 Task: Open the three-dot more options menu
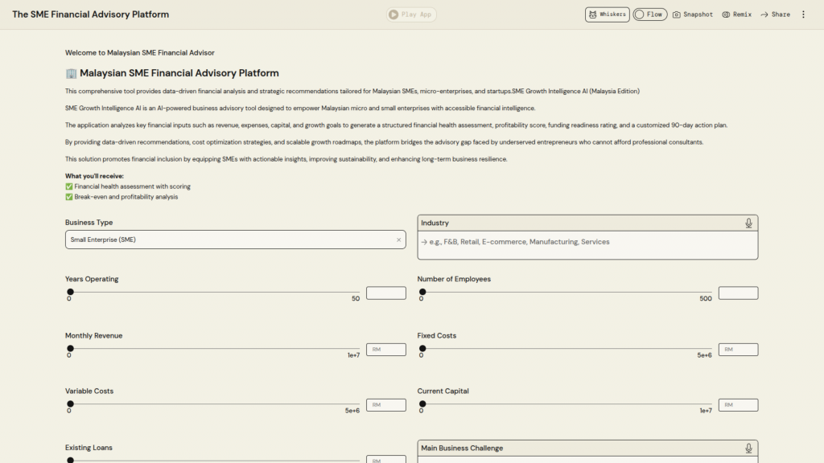click(803, 14)
